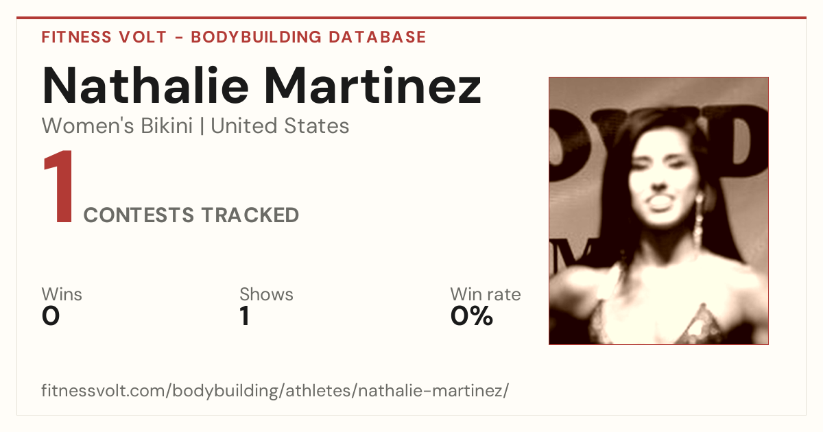Click the athlete photo thumbnail
Viewport: 823px width, 432px height.
click(658, 211)
